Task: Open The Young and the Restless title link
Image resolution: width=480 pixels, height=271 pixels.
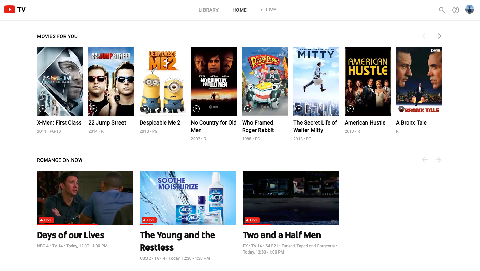Action: pyautogui.click(x=178, y=242)
